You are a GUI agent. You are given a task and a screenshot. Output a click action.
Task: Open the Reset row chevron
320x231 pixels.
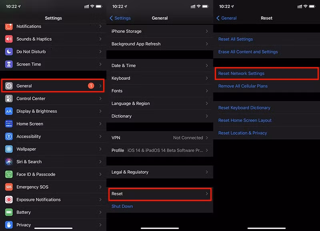(207, 193)
